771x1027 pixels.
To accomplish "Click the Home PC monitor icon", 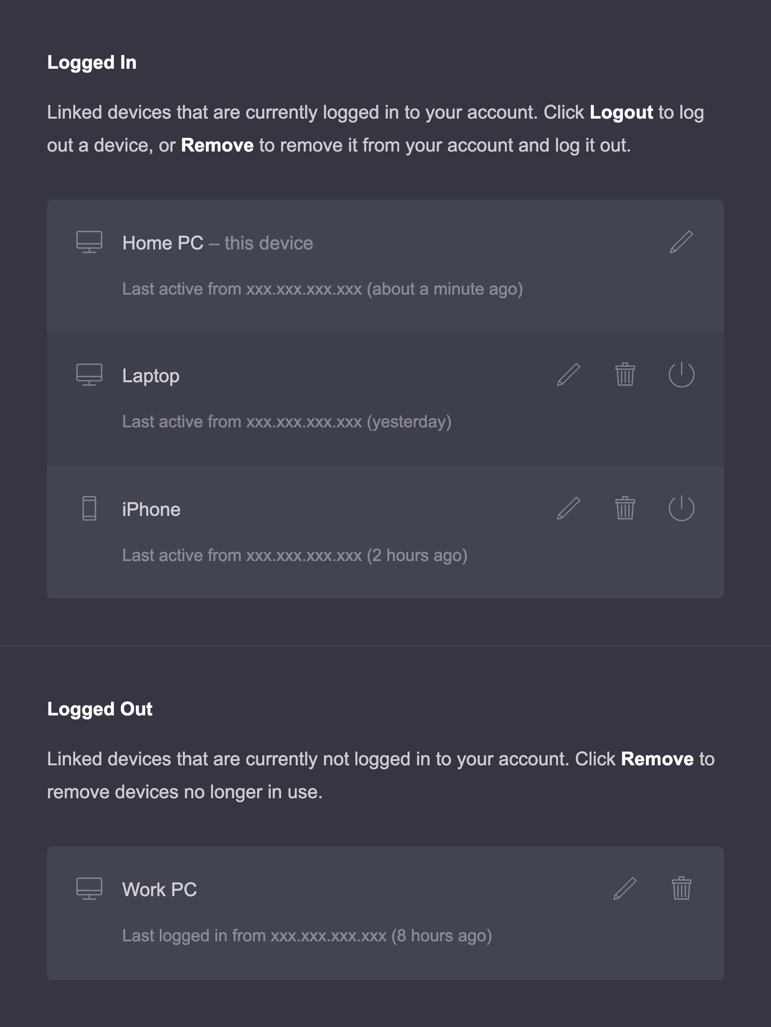I will coord(89,242).
